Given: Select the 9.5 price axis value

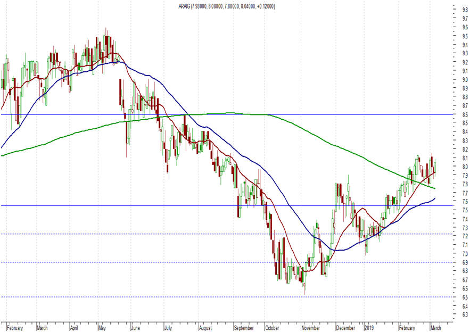Looking at the screenshot, I should click(x=465, y=36).
